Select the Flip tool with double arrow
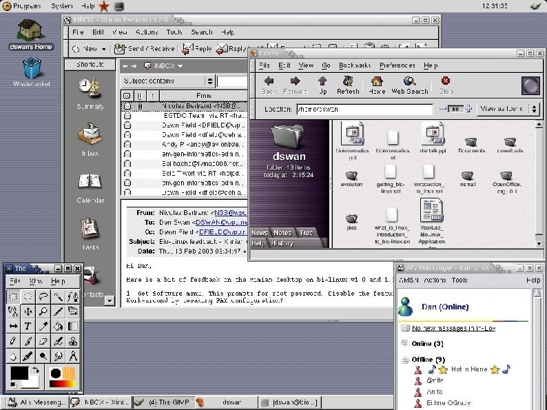This screenshot has width=547, height=410. pos(13,326)
